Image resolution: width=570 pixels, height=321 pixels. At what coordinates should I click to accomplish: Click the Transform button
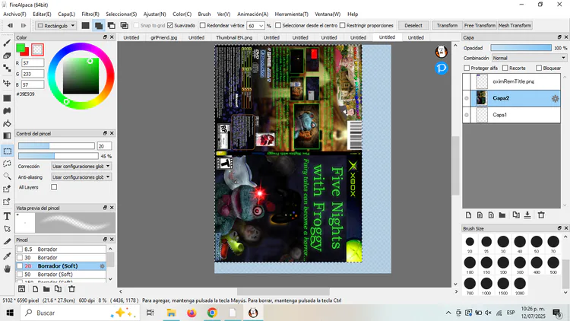447,25
